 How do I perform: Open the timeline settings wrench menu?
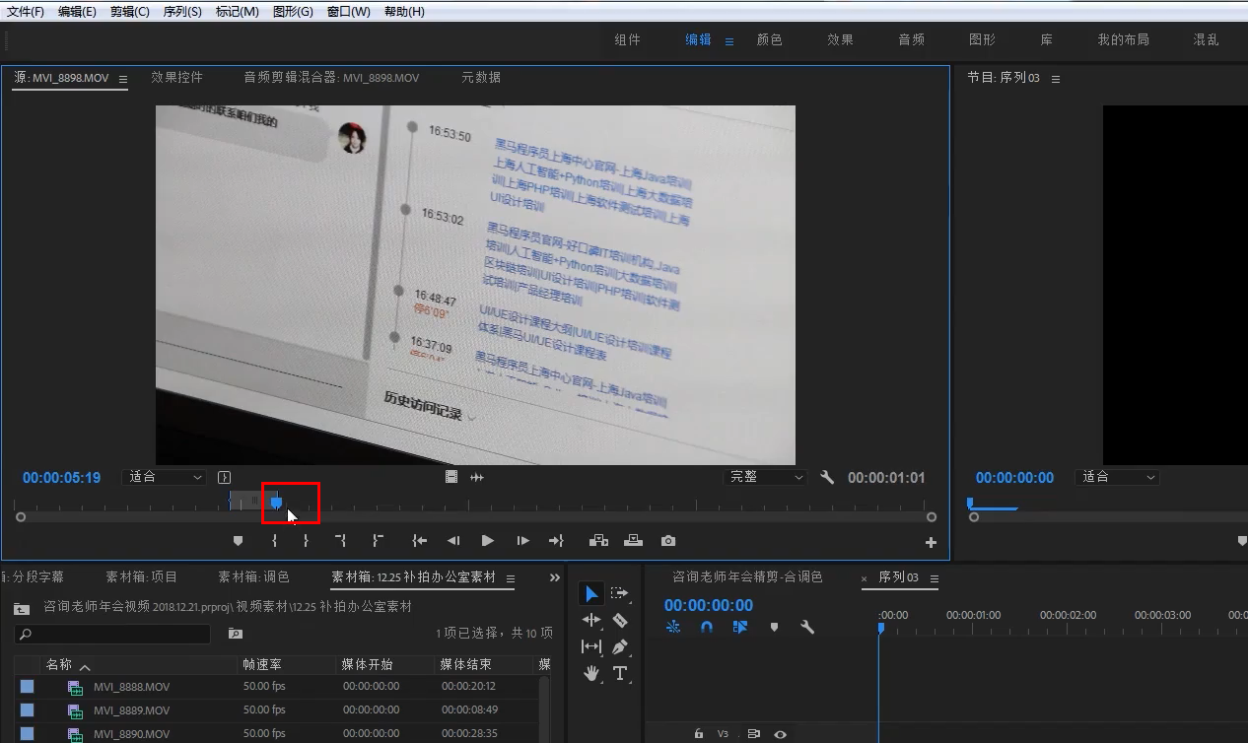pyautogui.click(x=807, y=626)
